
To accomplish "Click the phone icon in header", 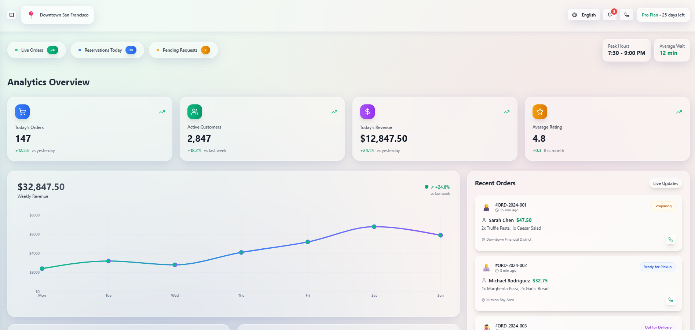I will coord(626,15).
